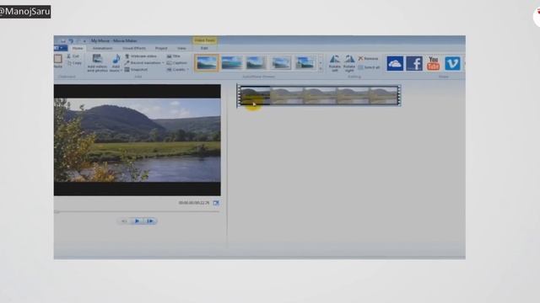Click the Save icon in quick access toolbar
Screen dimensions: 540x303
point(63,41)
